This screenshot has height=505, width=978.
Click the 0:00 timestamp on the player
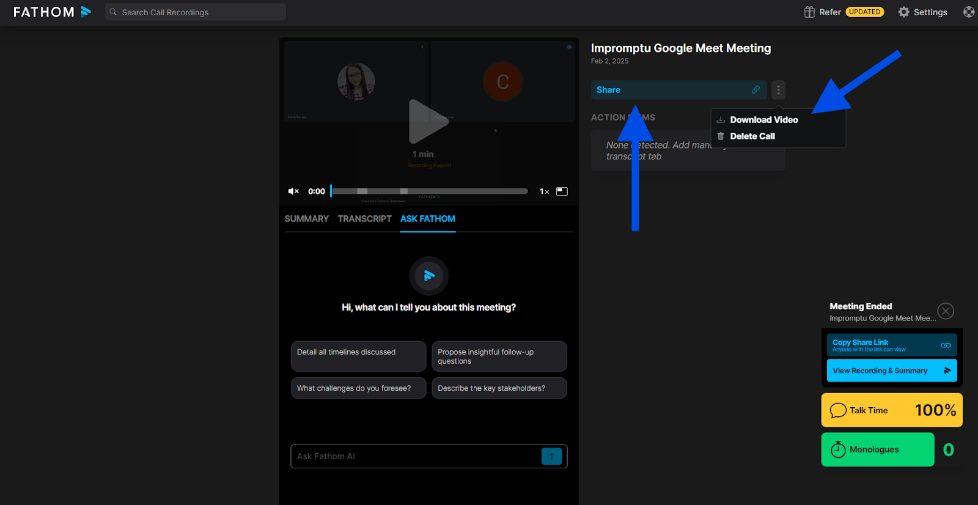(317, 191)
